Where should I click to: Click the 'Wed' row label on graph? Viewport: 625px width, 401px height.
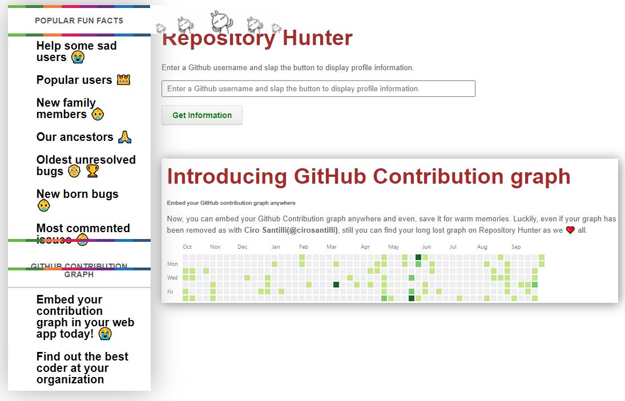coord(172,278)
